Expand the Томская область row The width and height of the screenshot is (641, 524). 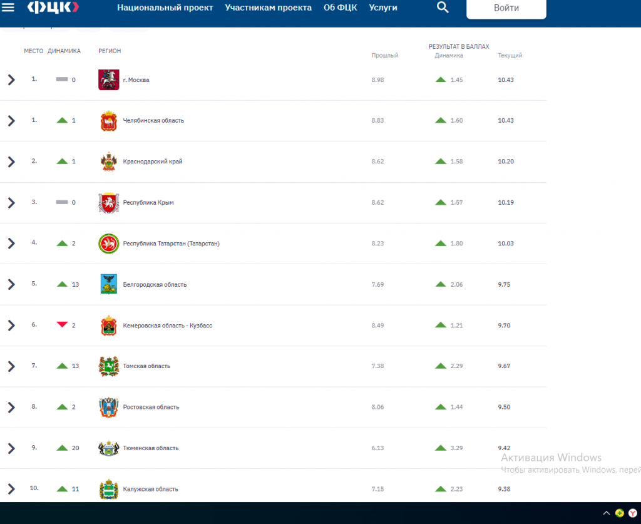[x=11, y=366]
